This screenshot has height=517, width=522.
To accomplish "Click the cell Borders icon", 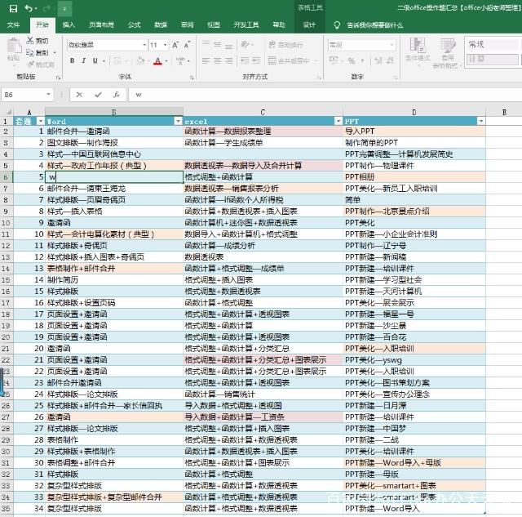I will pos(117,60).
